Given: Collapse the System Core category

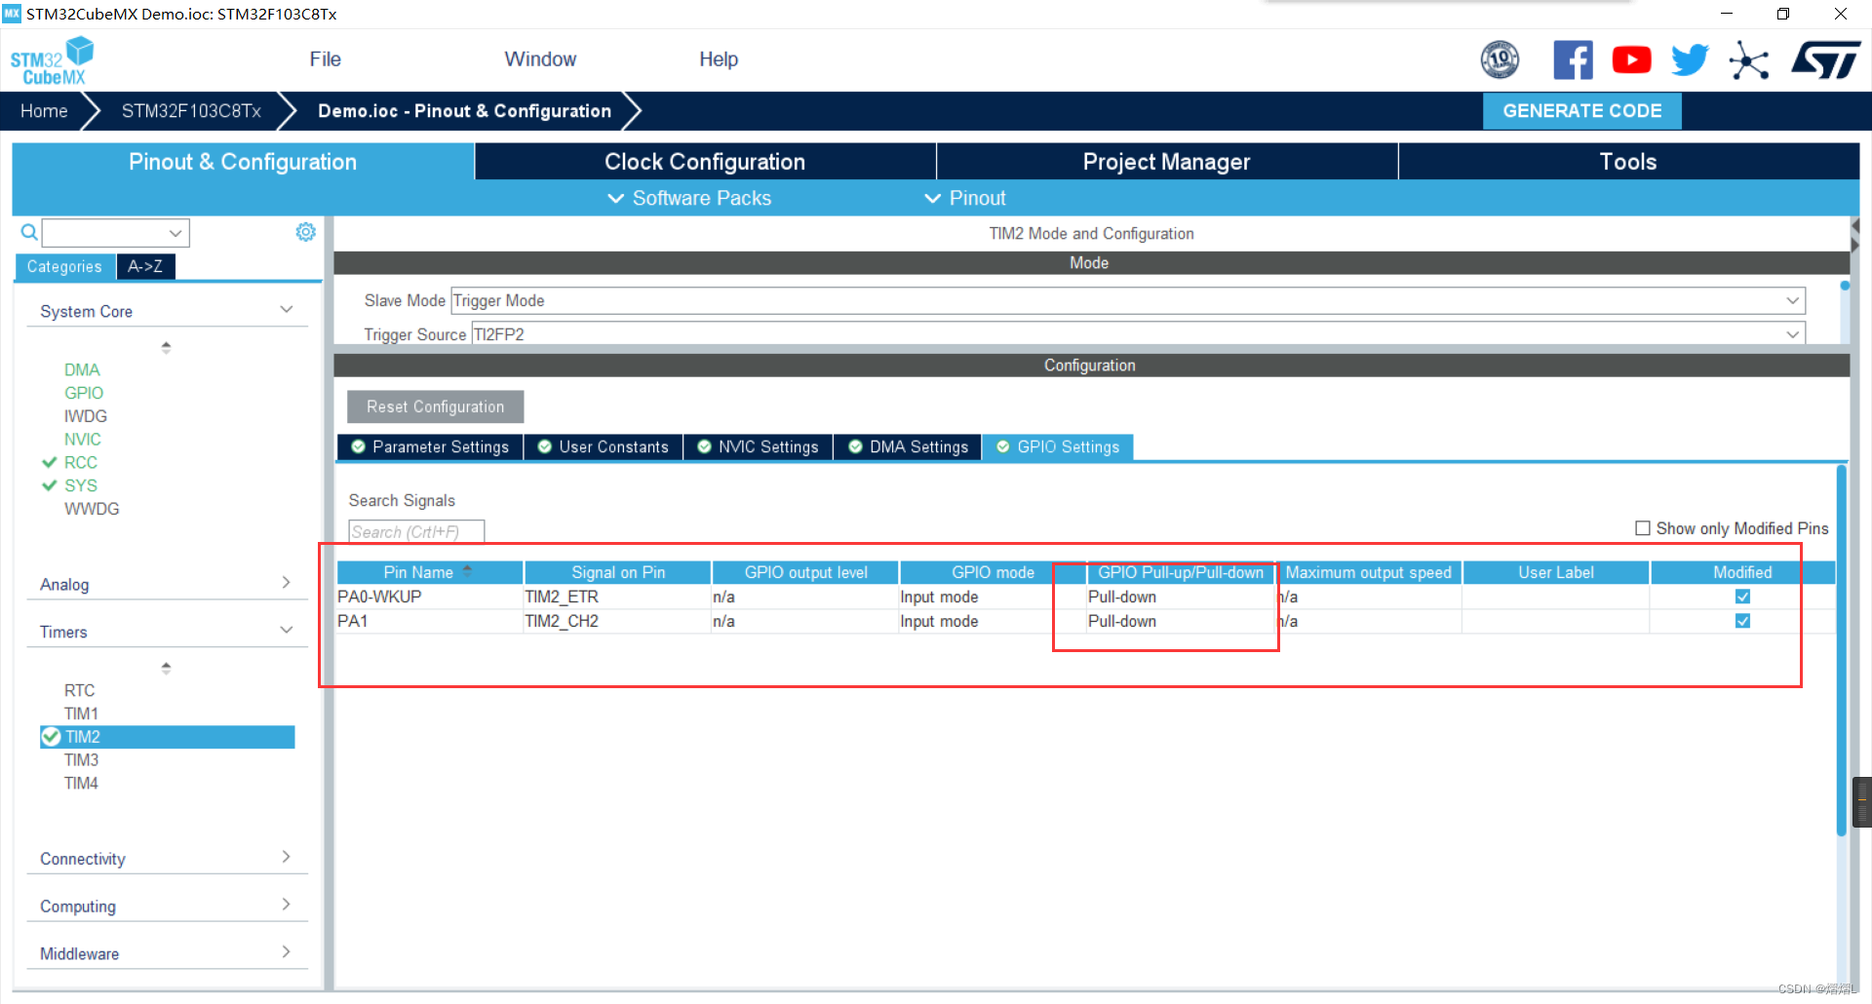Looking at the screenshot, I should click(287, 310).
